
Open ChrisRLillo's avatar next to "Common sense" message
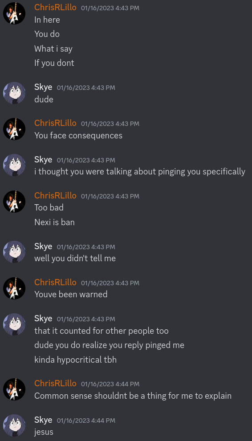(14, 389)
